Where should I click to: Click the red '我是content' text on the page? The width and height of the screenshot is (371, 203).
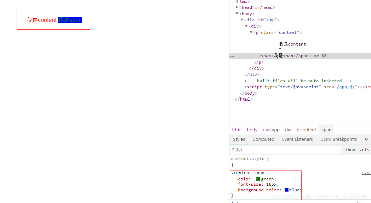42,20
